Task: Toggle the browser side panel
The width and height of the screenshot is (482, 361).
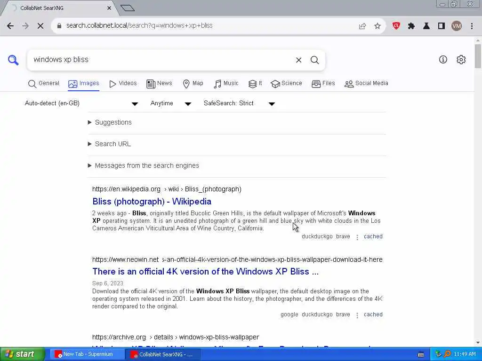Action: 442,26
